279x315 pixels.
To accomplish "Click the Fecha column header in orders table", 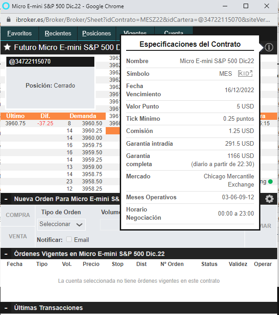I will click(x=15, y=264).
